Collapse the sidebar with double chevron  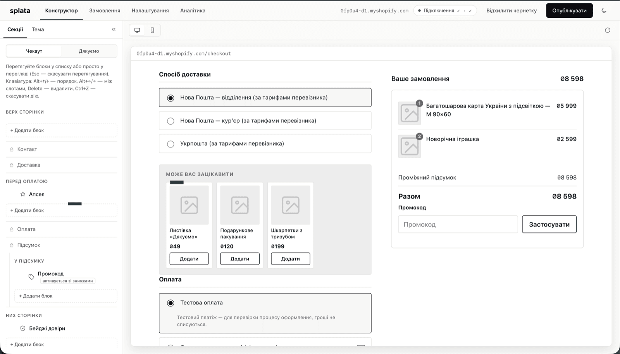tap(114, 29)
